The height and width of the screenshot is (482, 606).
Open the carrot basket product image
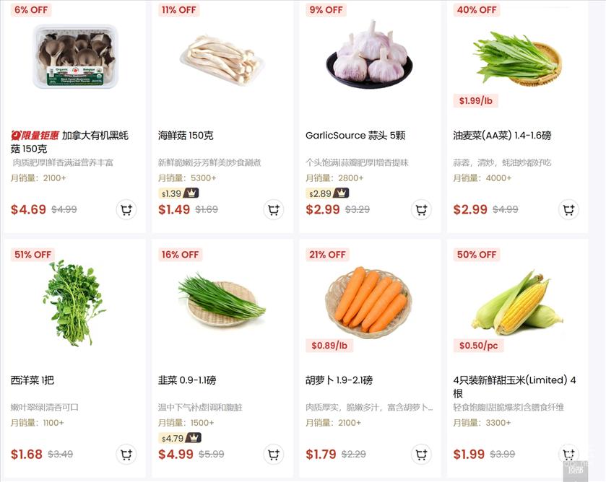(368, 300)
